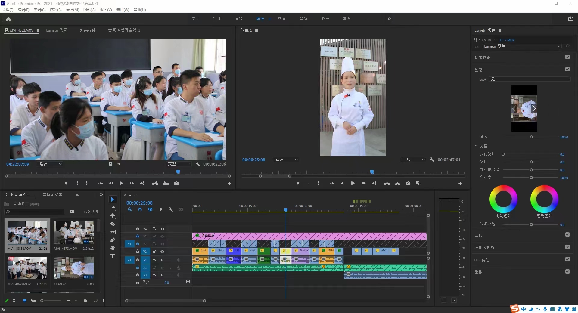This screenshot has height=313, width=578.
Task: Select the Pen tool in the tools panel
Action: pyautogui.click(x=113, y=240)
